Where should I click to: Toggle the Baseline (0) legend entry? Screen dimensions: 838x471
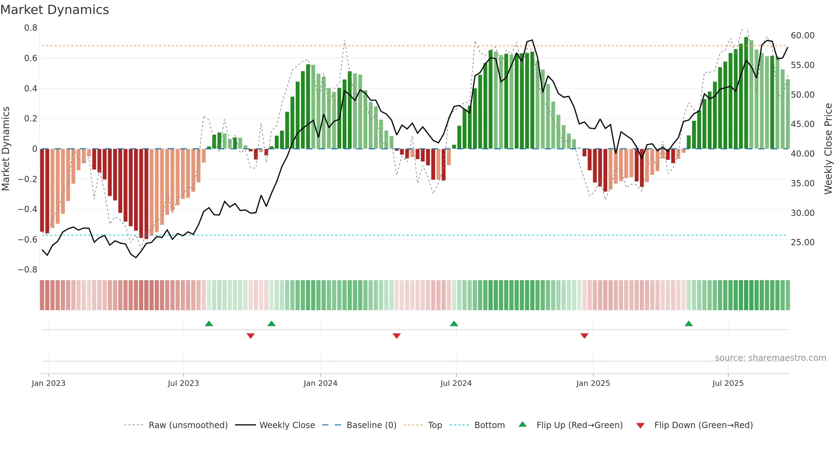359,425
